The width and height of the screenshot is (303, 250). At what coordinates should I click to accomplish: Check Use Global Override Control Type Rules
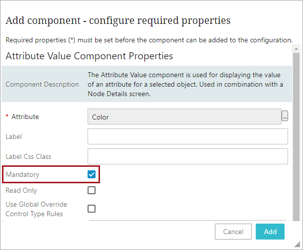[x=92, y=209]
